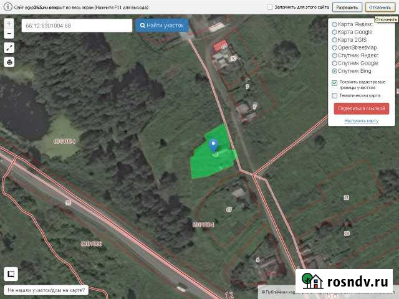Select Спутник Google satellite layer
Screen dimensions: 399x299
(335, 63)
